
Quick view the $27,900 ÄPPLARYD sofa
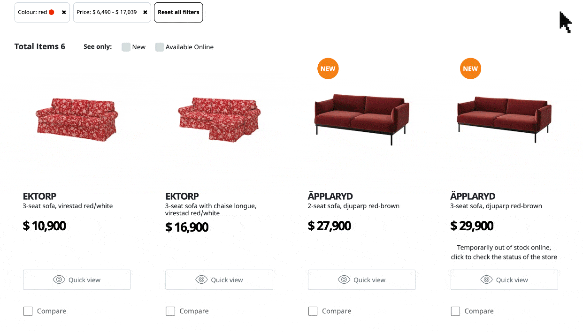click(x=361, y=280)
